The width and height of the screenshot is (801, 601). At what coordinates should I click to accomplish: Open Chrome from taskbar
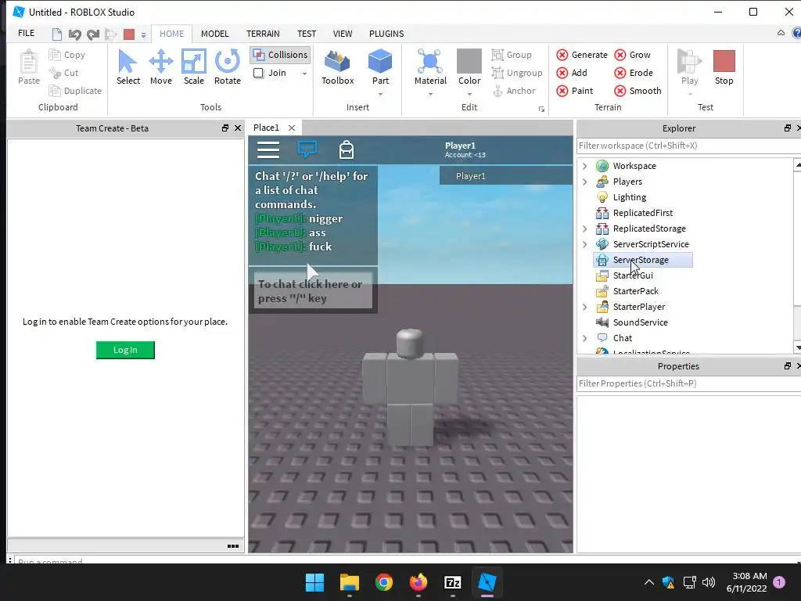click(383, 582)
